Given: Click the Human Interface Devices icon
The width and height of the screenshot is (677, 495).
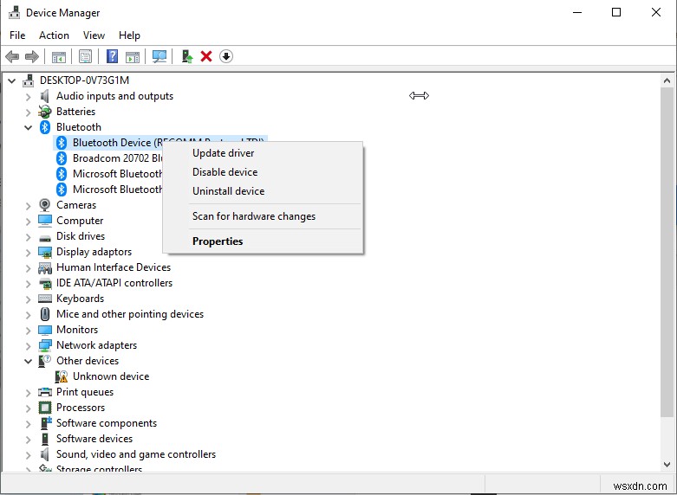Looking at the screenshot, I should point(45,267).
